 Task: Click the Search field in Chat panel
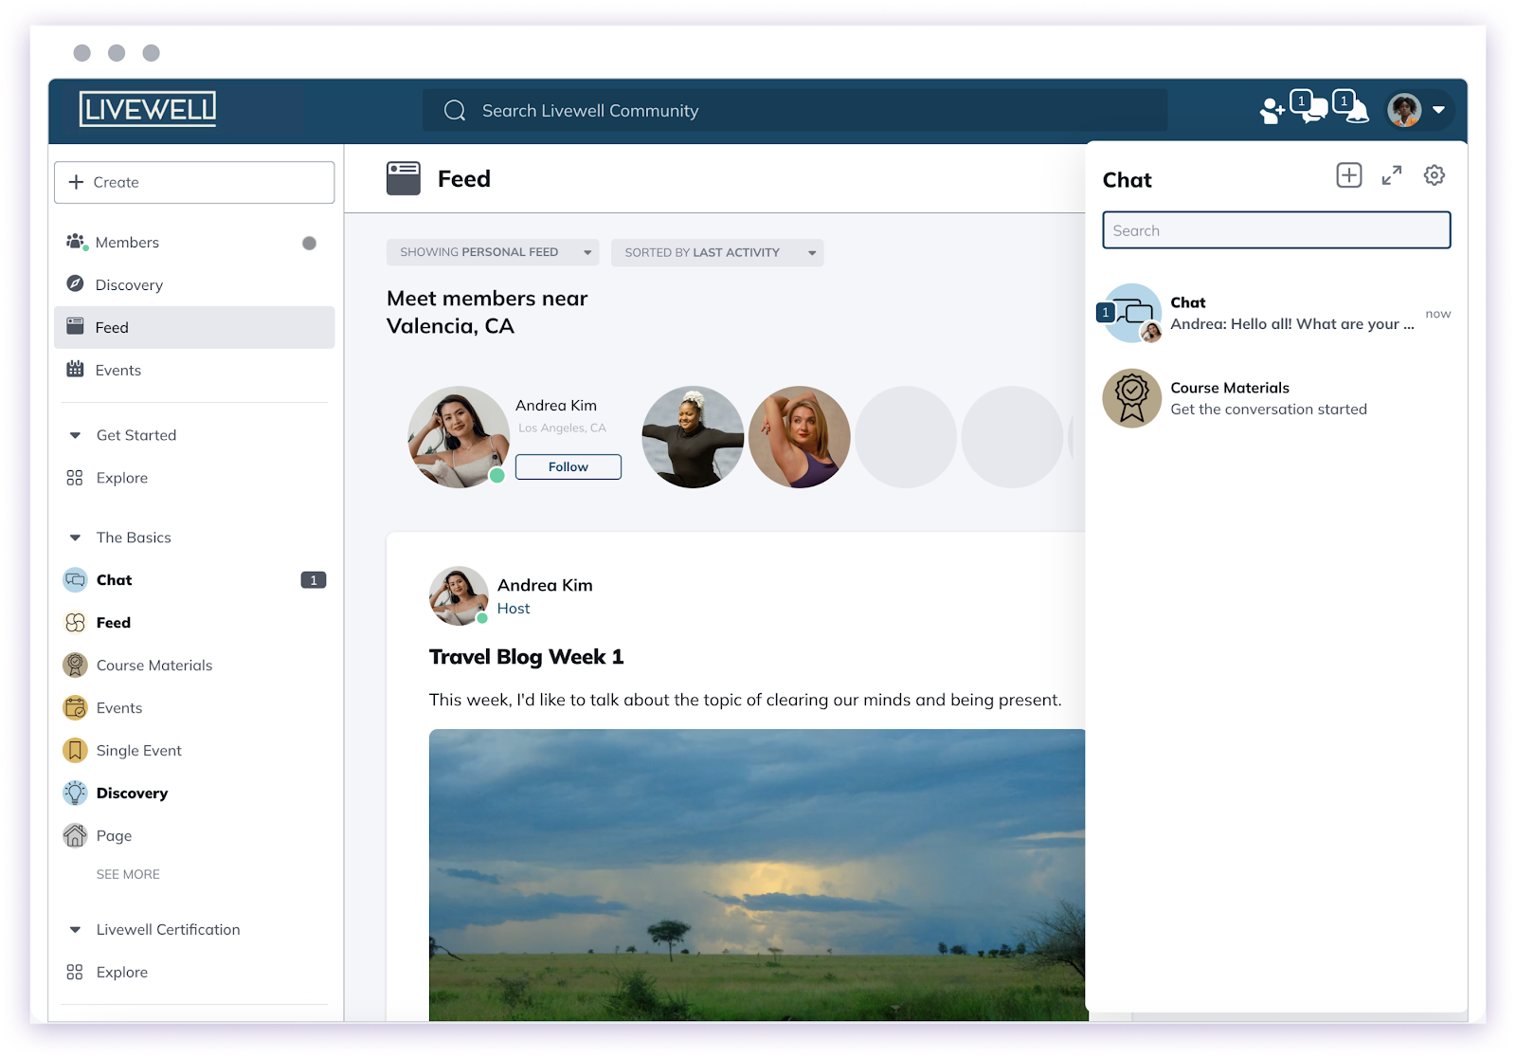(1276, 230)
